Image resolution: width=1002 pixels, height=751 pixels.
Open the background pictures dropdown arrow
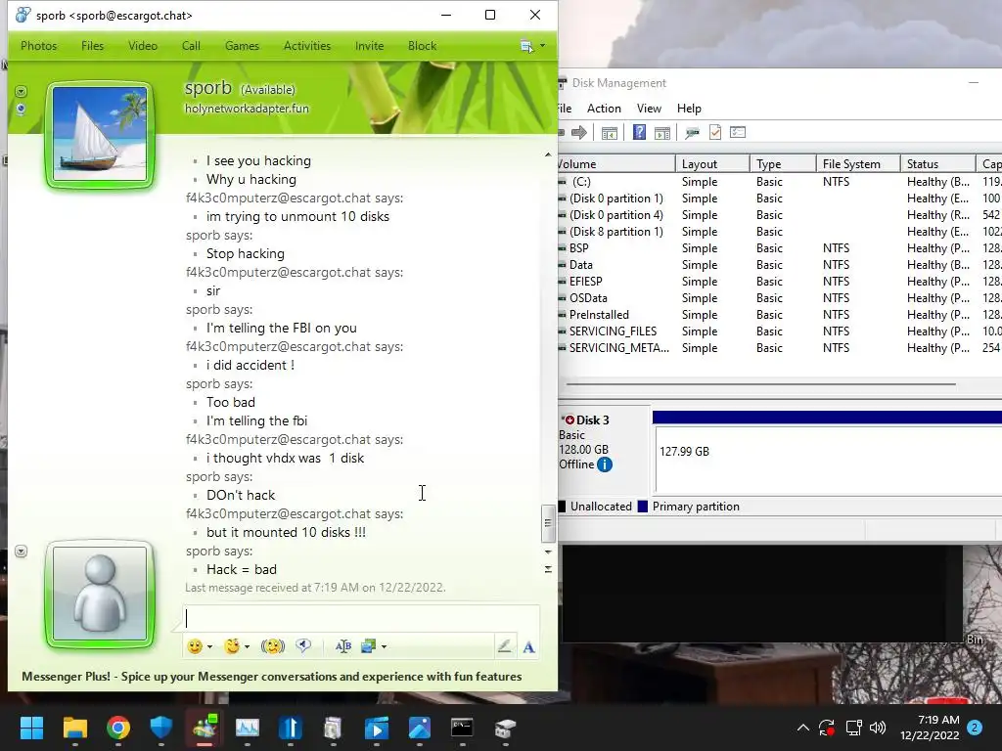tap(384, 647)
